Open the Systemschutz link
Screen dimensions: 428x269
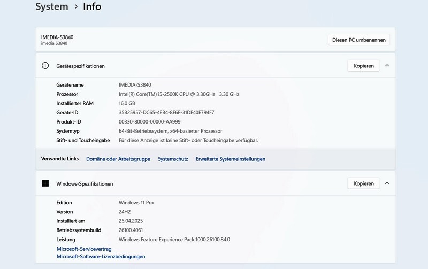(x=173, y=159)
